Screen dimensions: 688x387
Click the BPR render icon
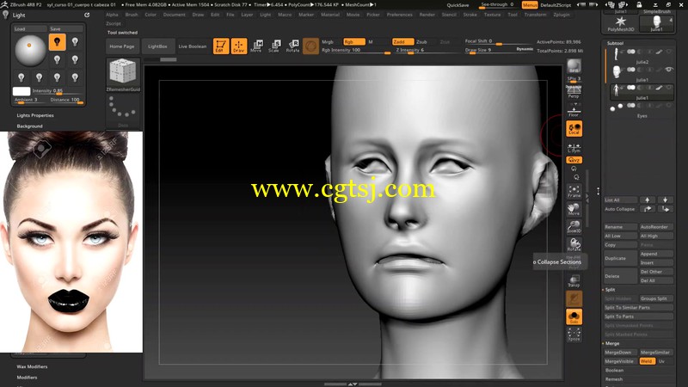574,67
